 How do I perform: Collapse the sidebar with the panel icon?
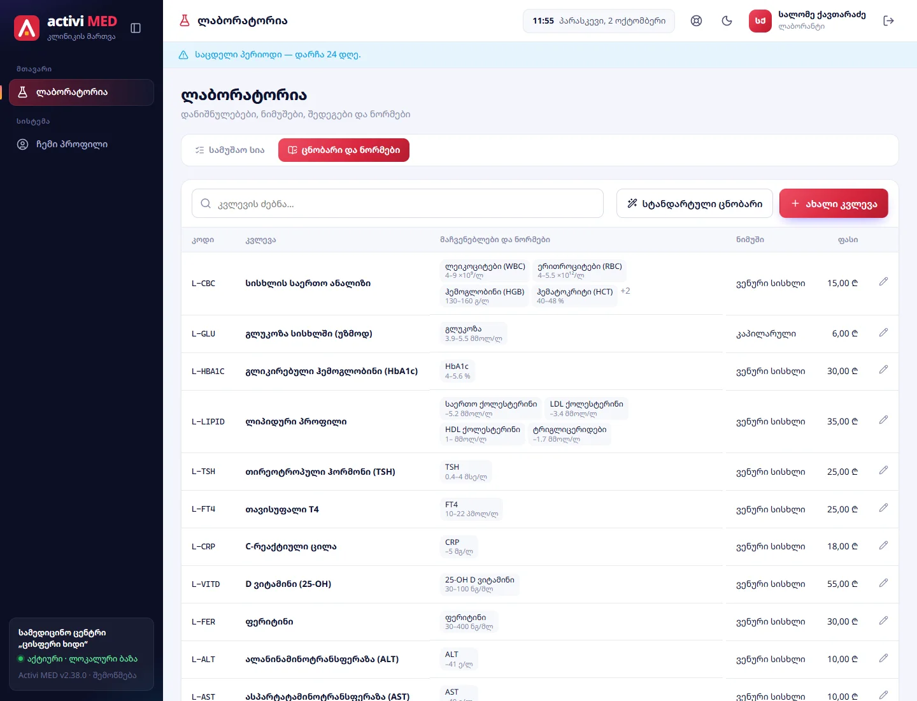[x=136, y=28]
